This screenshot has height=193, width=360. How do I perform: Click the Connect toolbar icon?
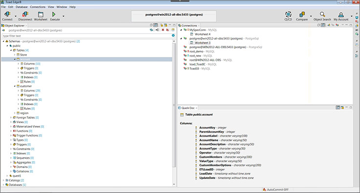point(7,15)
